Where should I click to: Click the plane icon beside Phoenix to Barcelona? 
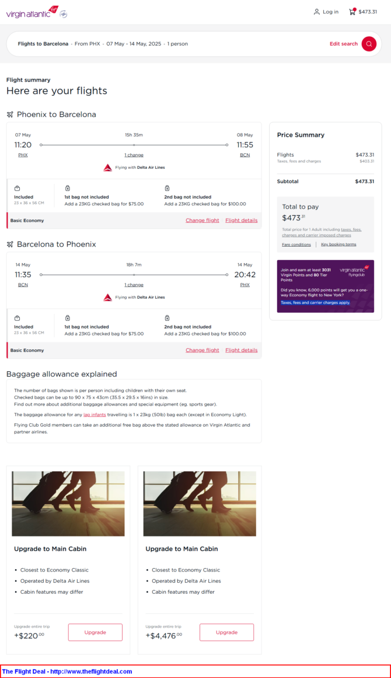10,115
